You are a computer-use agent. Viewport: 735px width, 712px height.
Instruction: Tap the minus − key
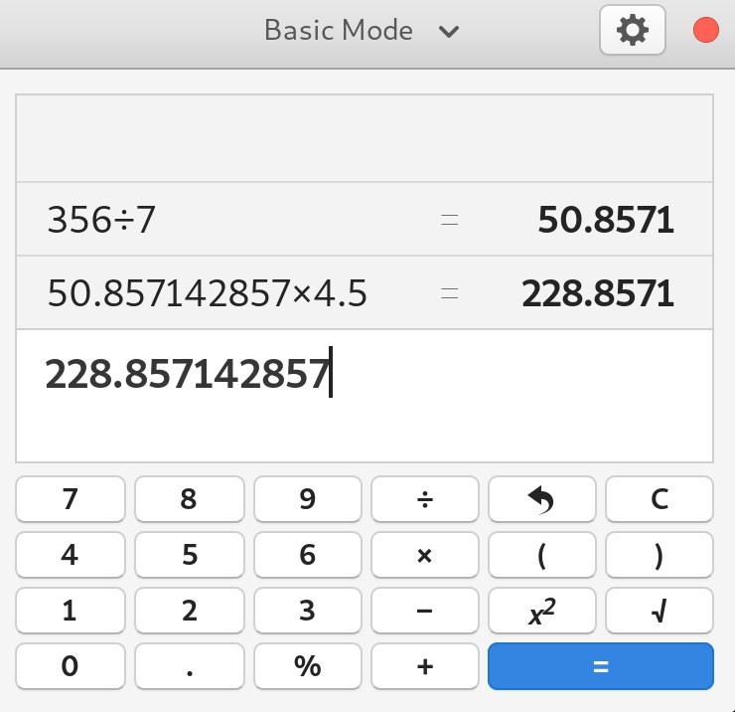[x=425, y=611]
